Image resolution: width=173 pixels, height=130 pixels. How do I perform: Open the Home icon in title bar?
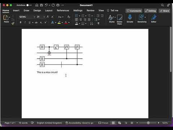point(37,5)
